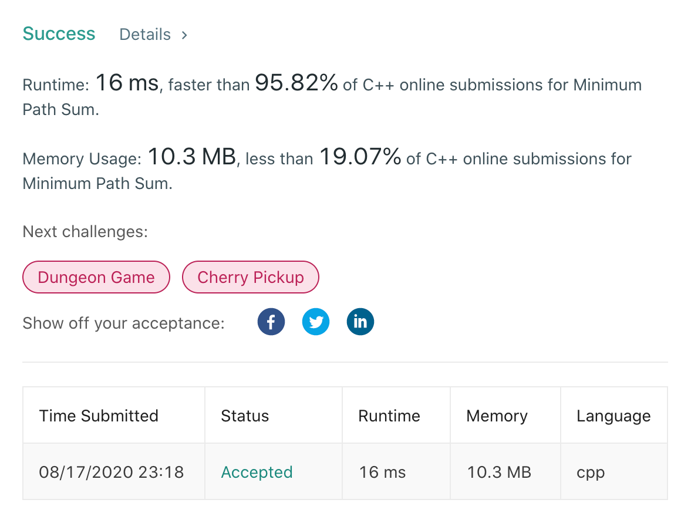Image resolution: width=681 pixels, height=513 pixels.
Task: Open the Dungeon Game challenge
Action: [x=96, y=276]
